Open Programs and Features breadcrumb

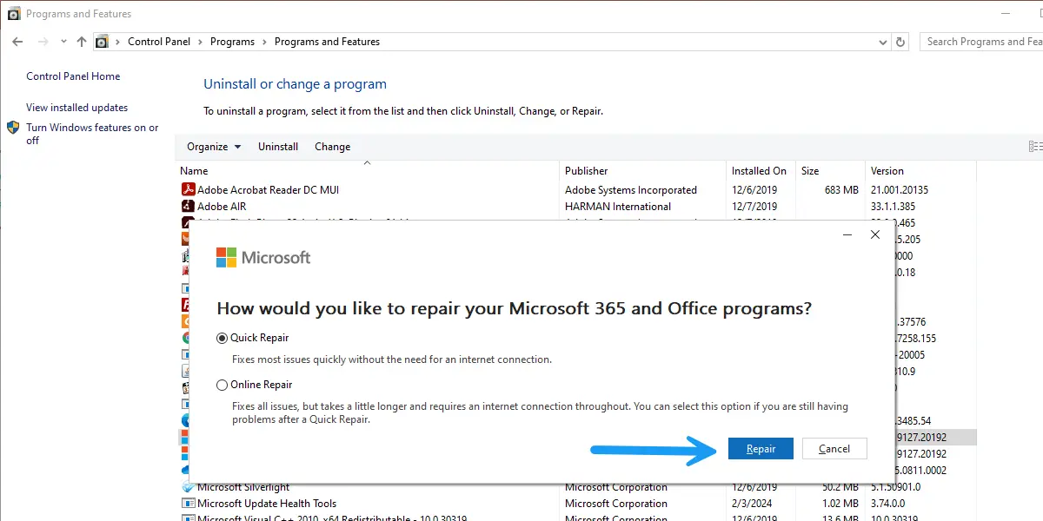coord(327,42)
